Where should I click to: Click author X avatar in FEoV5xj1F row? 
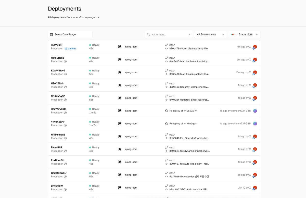tap(255, 47)
